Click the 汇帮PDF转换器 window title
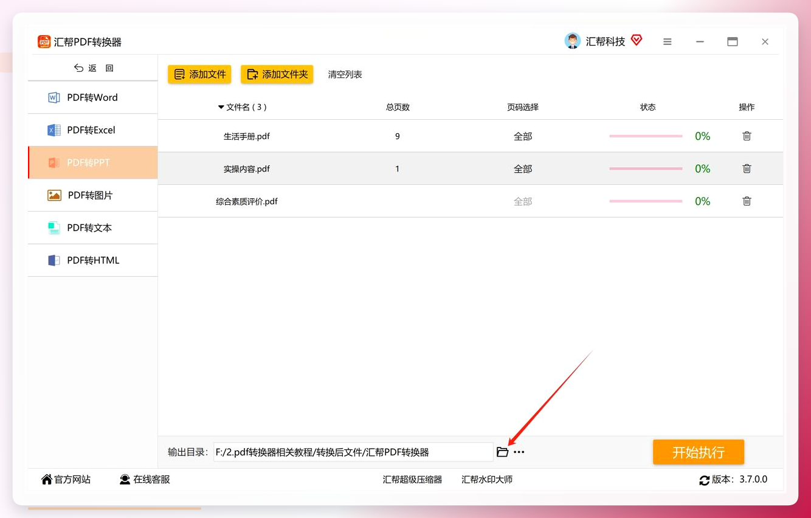 tap(88, 42)
